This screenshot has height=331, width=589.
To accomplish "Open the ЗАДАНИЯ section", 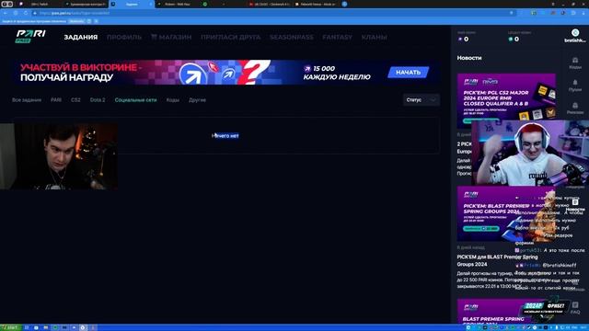I will (81, 37).
